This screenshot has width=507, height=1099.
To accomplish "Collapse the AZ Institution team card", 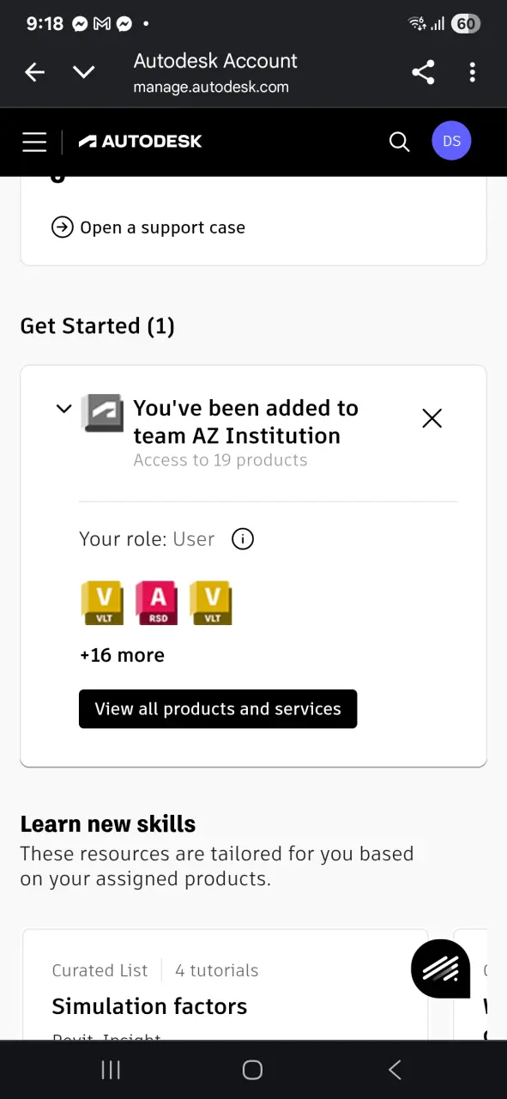I will (63, 409).
